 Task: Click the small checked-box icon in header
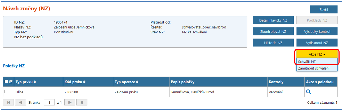point(11,82)
